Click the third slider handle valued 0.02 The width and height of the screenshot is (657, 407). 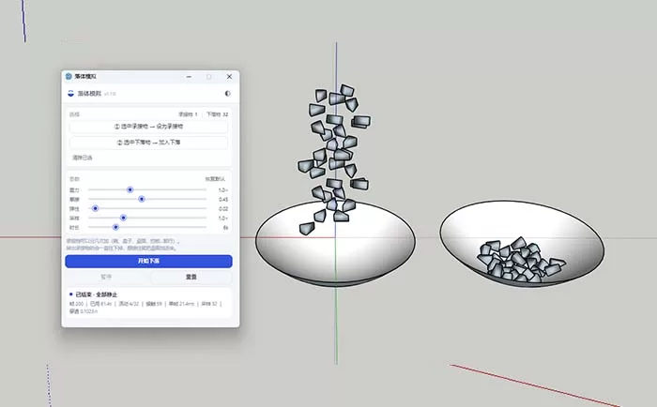coord(95,208)
